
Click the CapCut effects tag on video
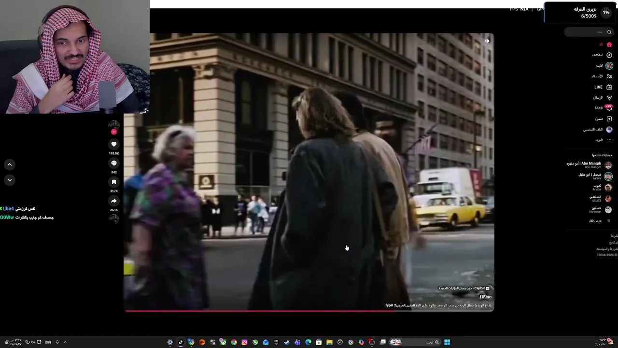pyautogui.click(x=464, y=289)
